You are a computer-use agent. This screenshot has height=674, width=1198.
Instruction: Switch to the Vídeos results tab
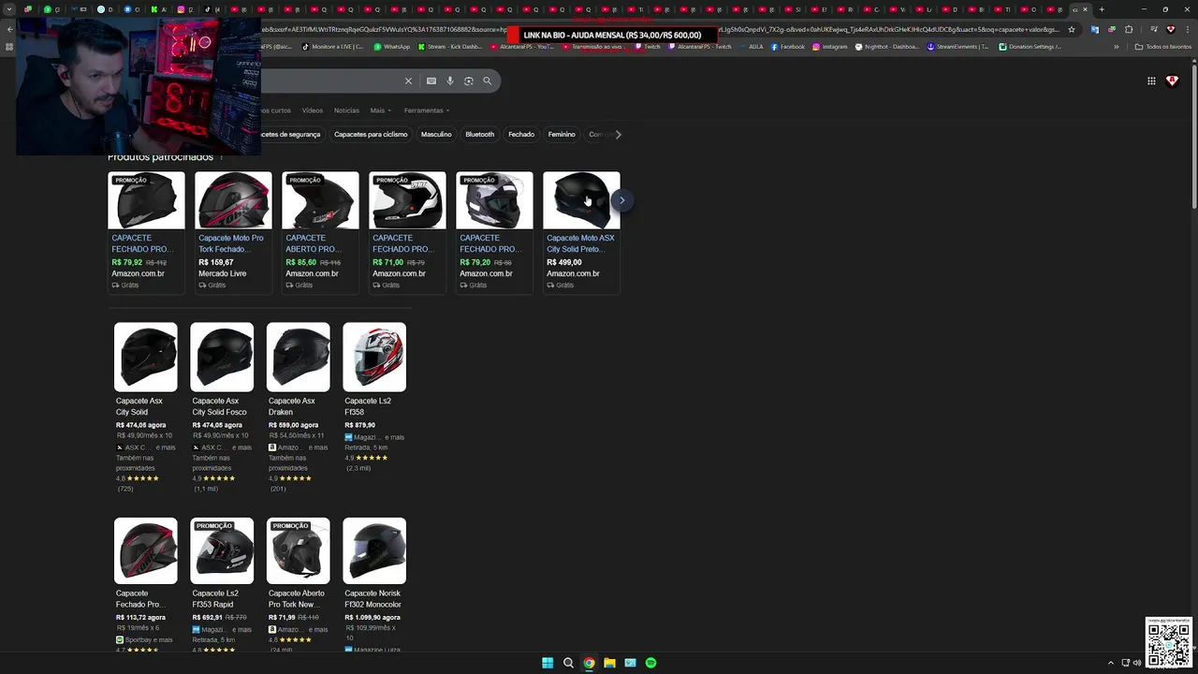[312, 110]
